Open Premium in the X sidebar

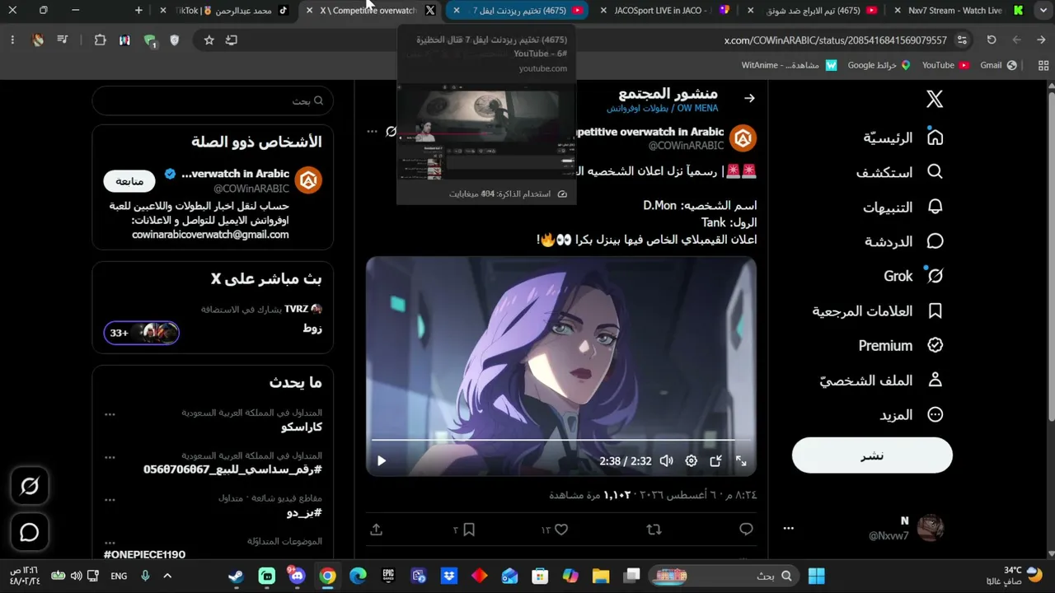(x=901, y=345)
